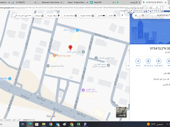
Task: Open ديوان الهيتي cultural center marker
Action: pyautogui.click(x=83, y=90)
